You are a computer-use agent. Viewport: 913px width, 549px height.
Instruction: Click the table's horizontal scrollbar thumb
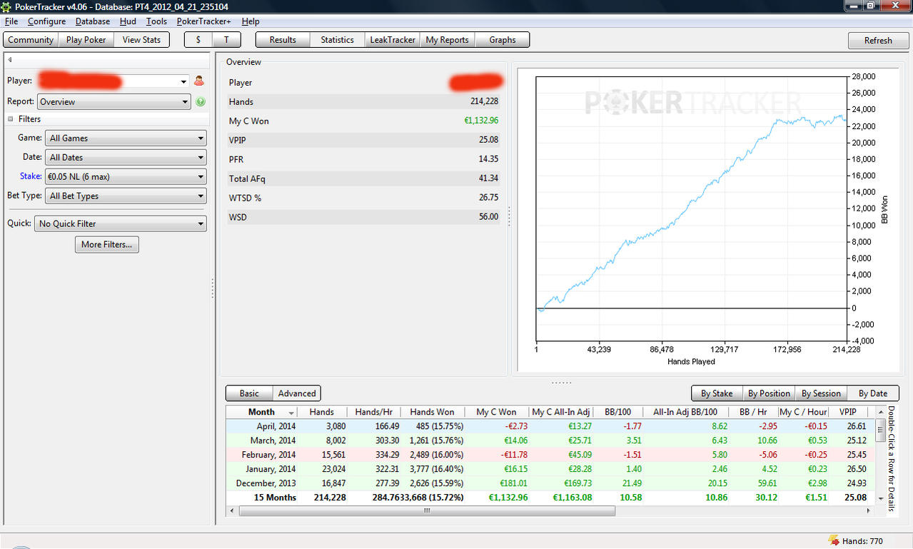pos(427,511)
